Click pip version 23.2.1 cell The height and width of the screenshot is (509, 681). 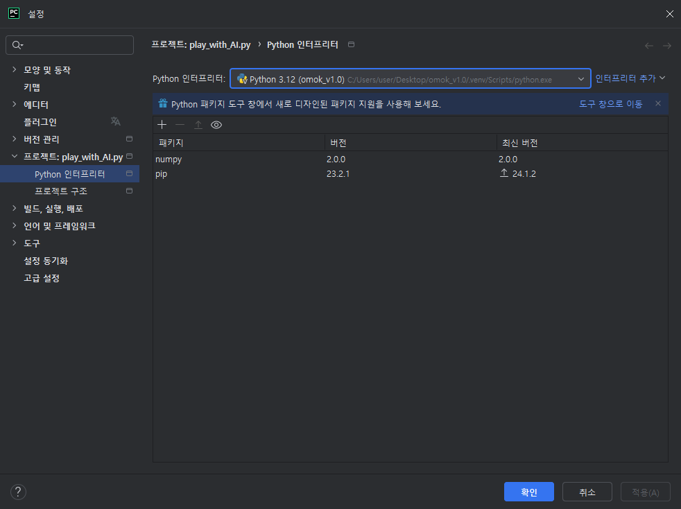pyautogui.click(x=338, y=174)
